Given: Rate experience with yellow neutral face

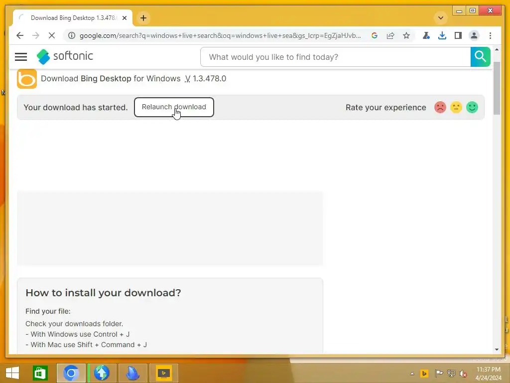Looking at the screenshot, I should 456,107.
